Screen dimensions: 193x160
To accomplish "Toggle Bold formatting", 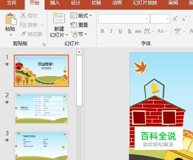I will click(102, 31).
